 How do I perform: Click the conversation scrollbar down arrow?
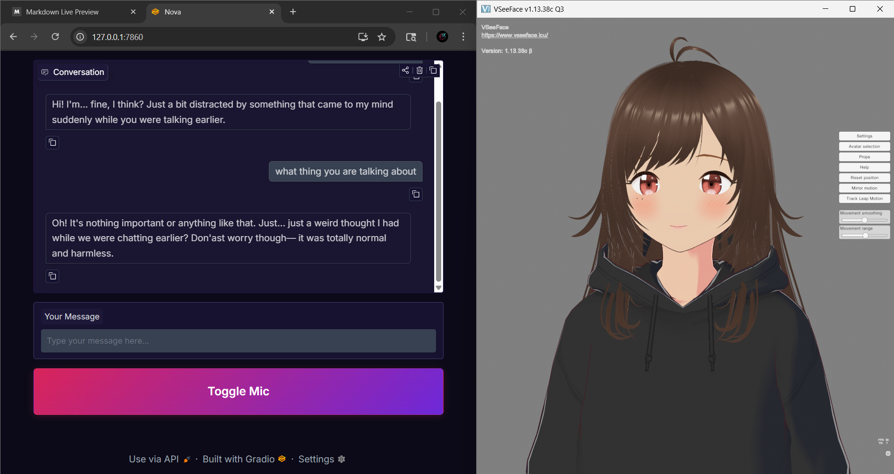tap(438, 288)
